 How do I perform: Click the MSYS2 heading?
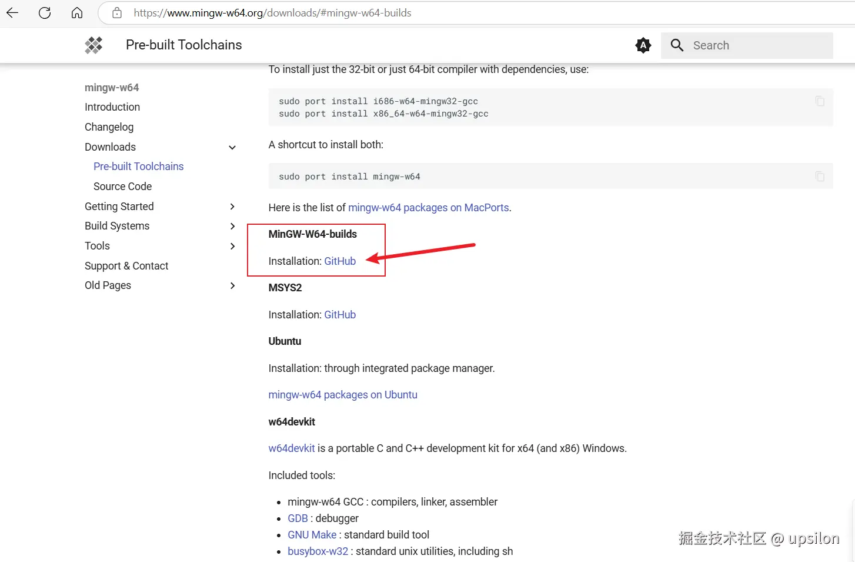tap(285, 288)
